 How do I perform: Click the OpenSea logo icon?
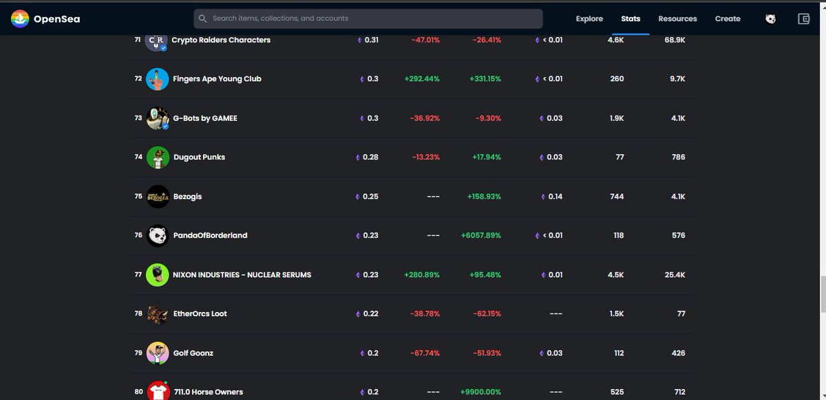pos(21,19)
